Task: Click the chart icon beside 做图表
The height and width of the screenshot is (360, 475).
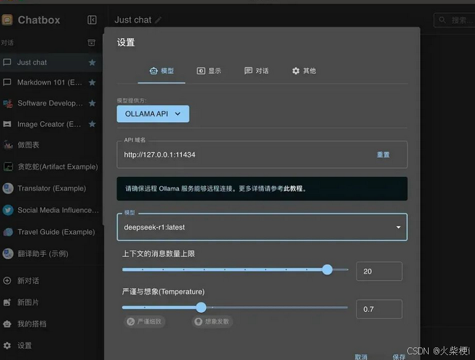Action: 8,145
